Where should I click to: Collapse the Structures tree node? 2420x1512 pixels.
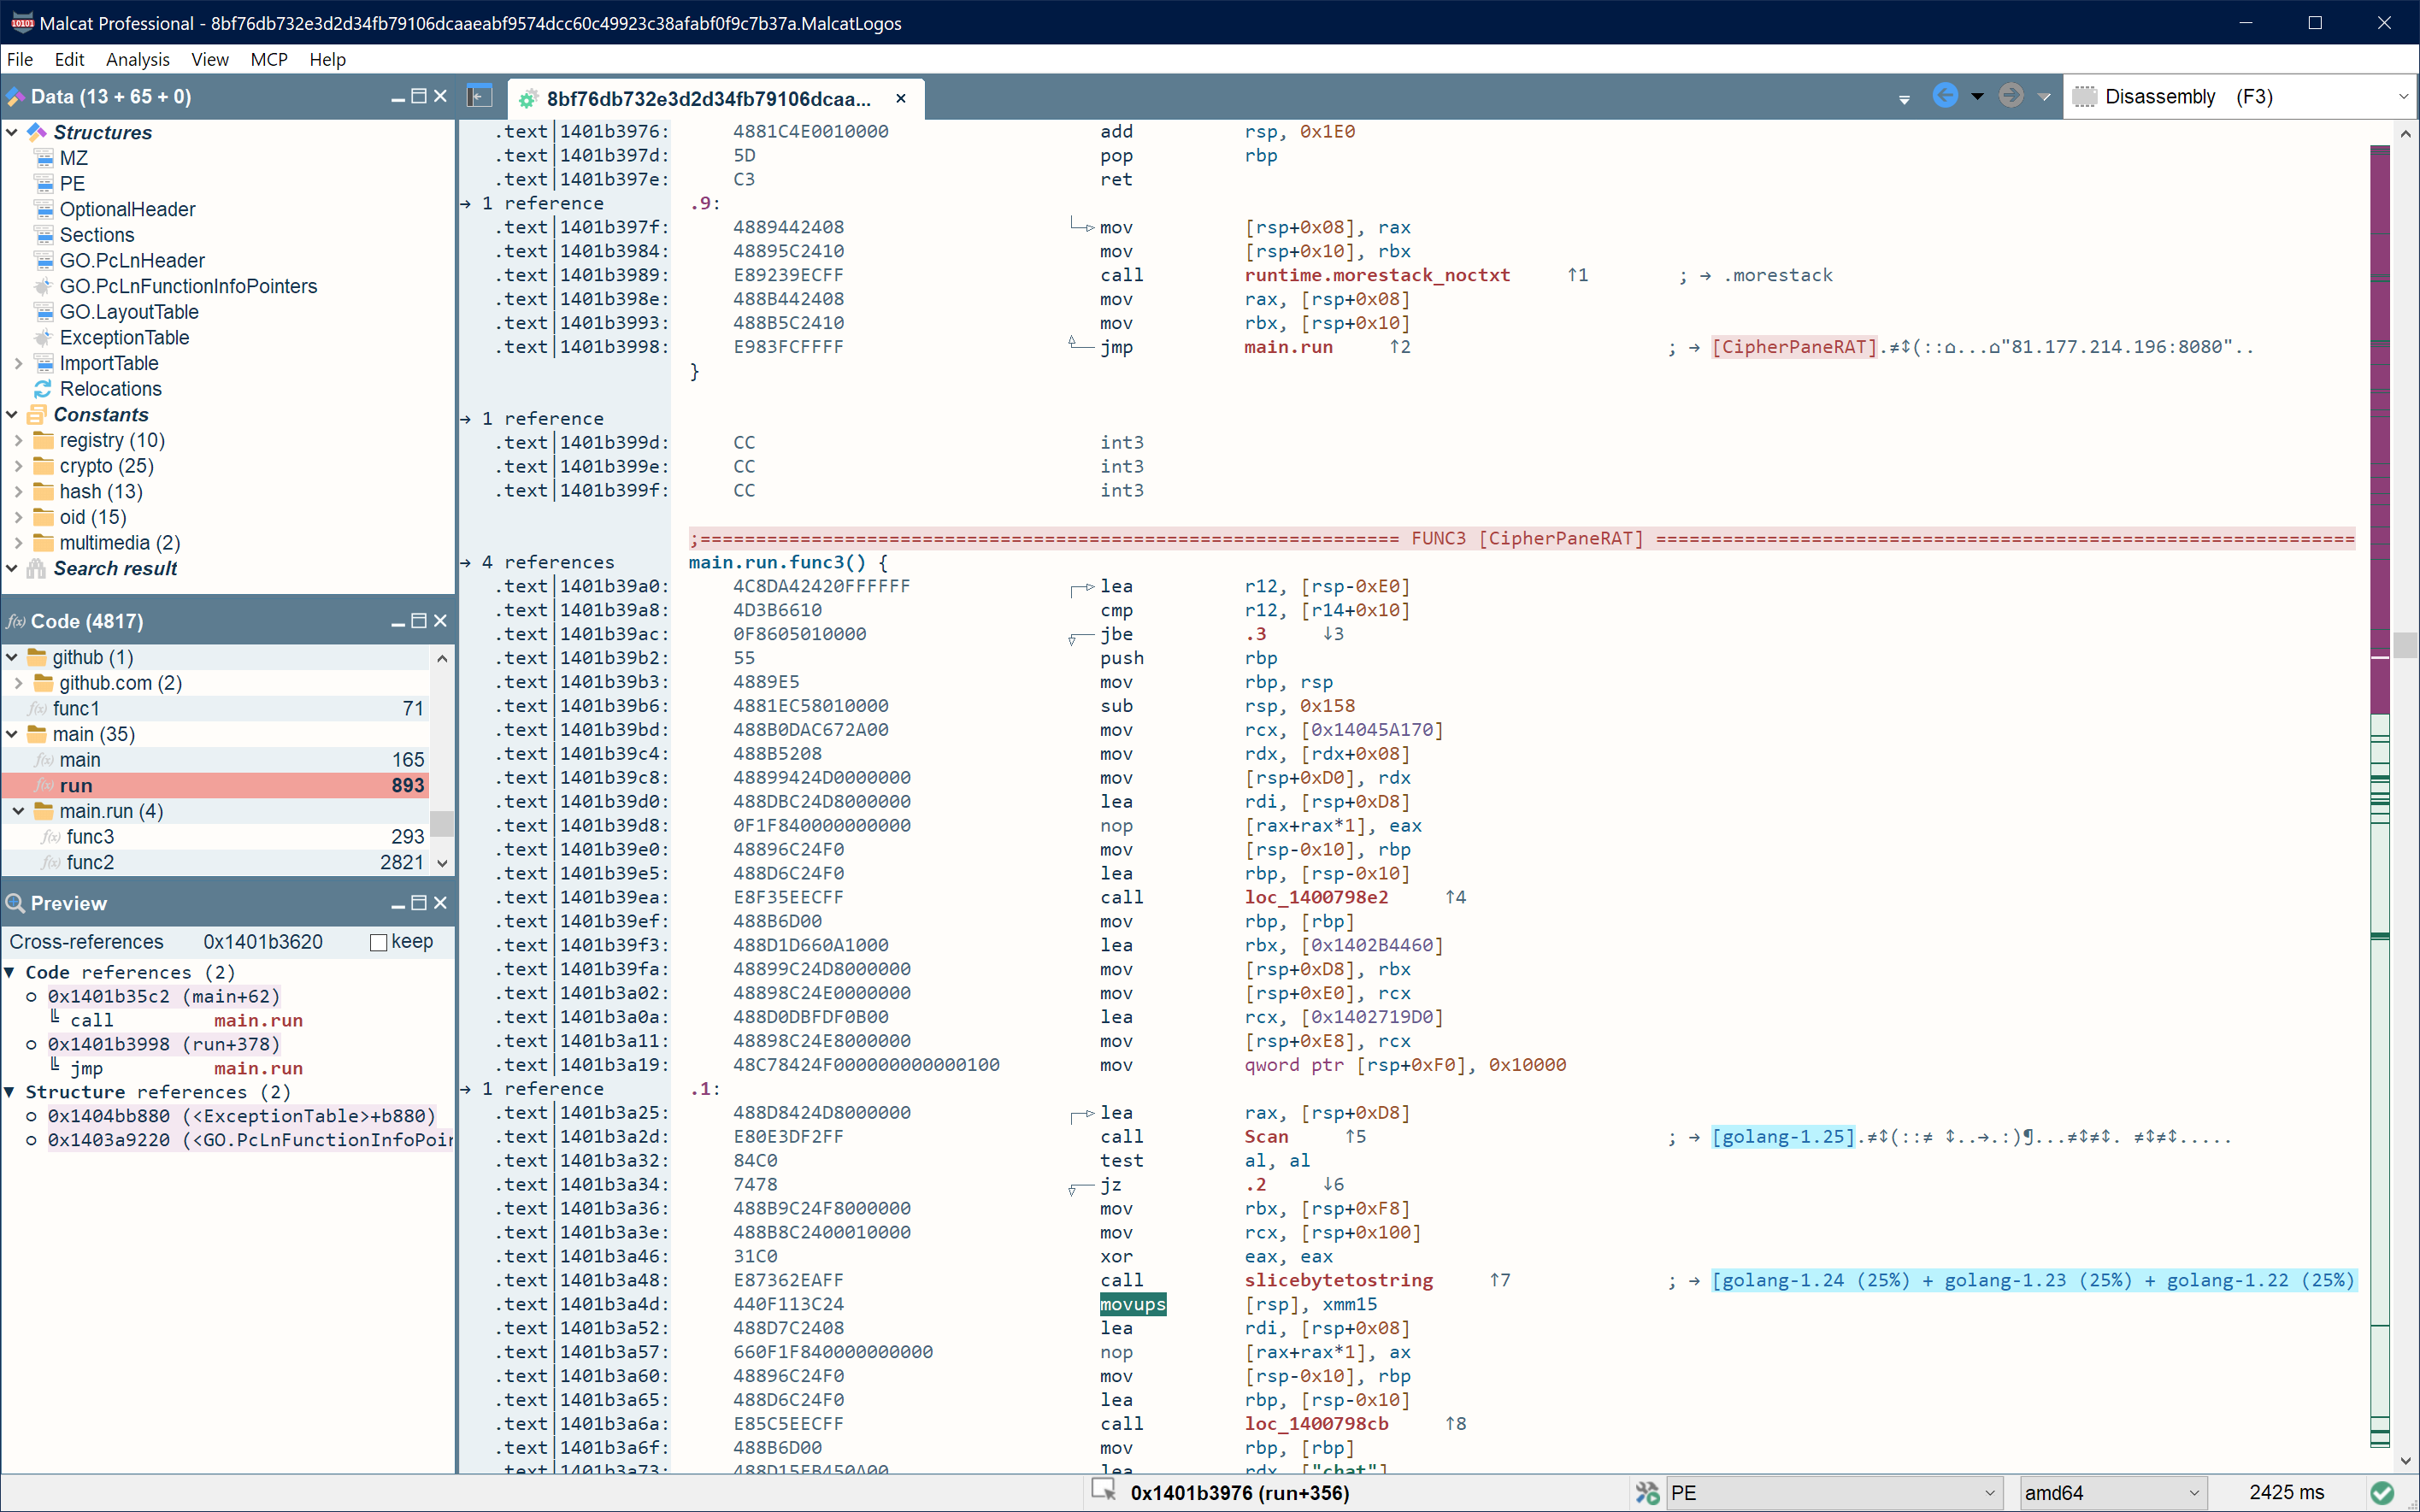pyautogui.click(x=12, y=132)
